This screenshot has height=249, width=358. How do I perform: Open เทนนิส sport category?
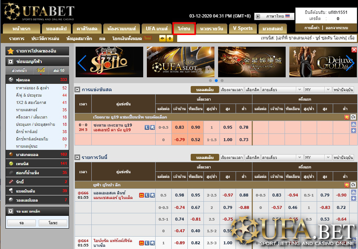[x=37, y=164]
